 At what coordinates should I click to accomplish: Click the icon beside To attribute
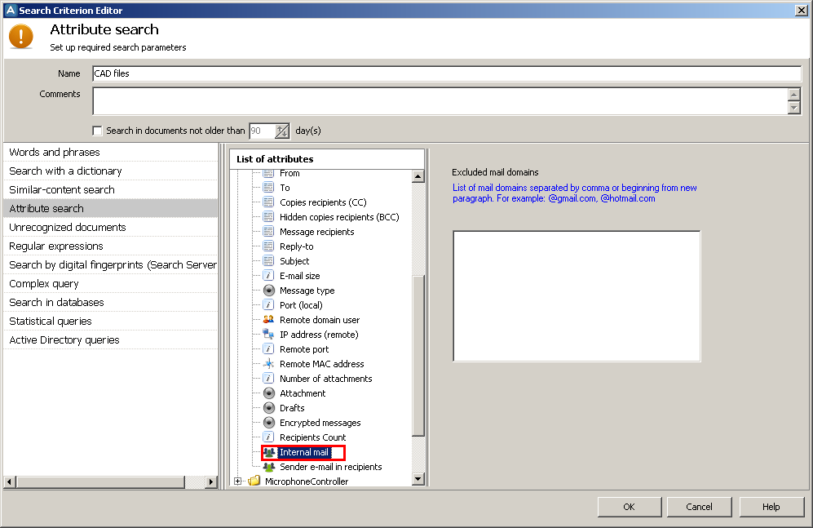(268, 187)
